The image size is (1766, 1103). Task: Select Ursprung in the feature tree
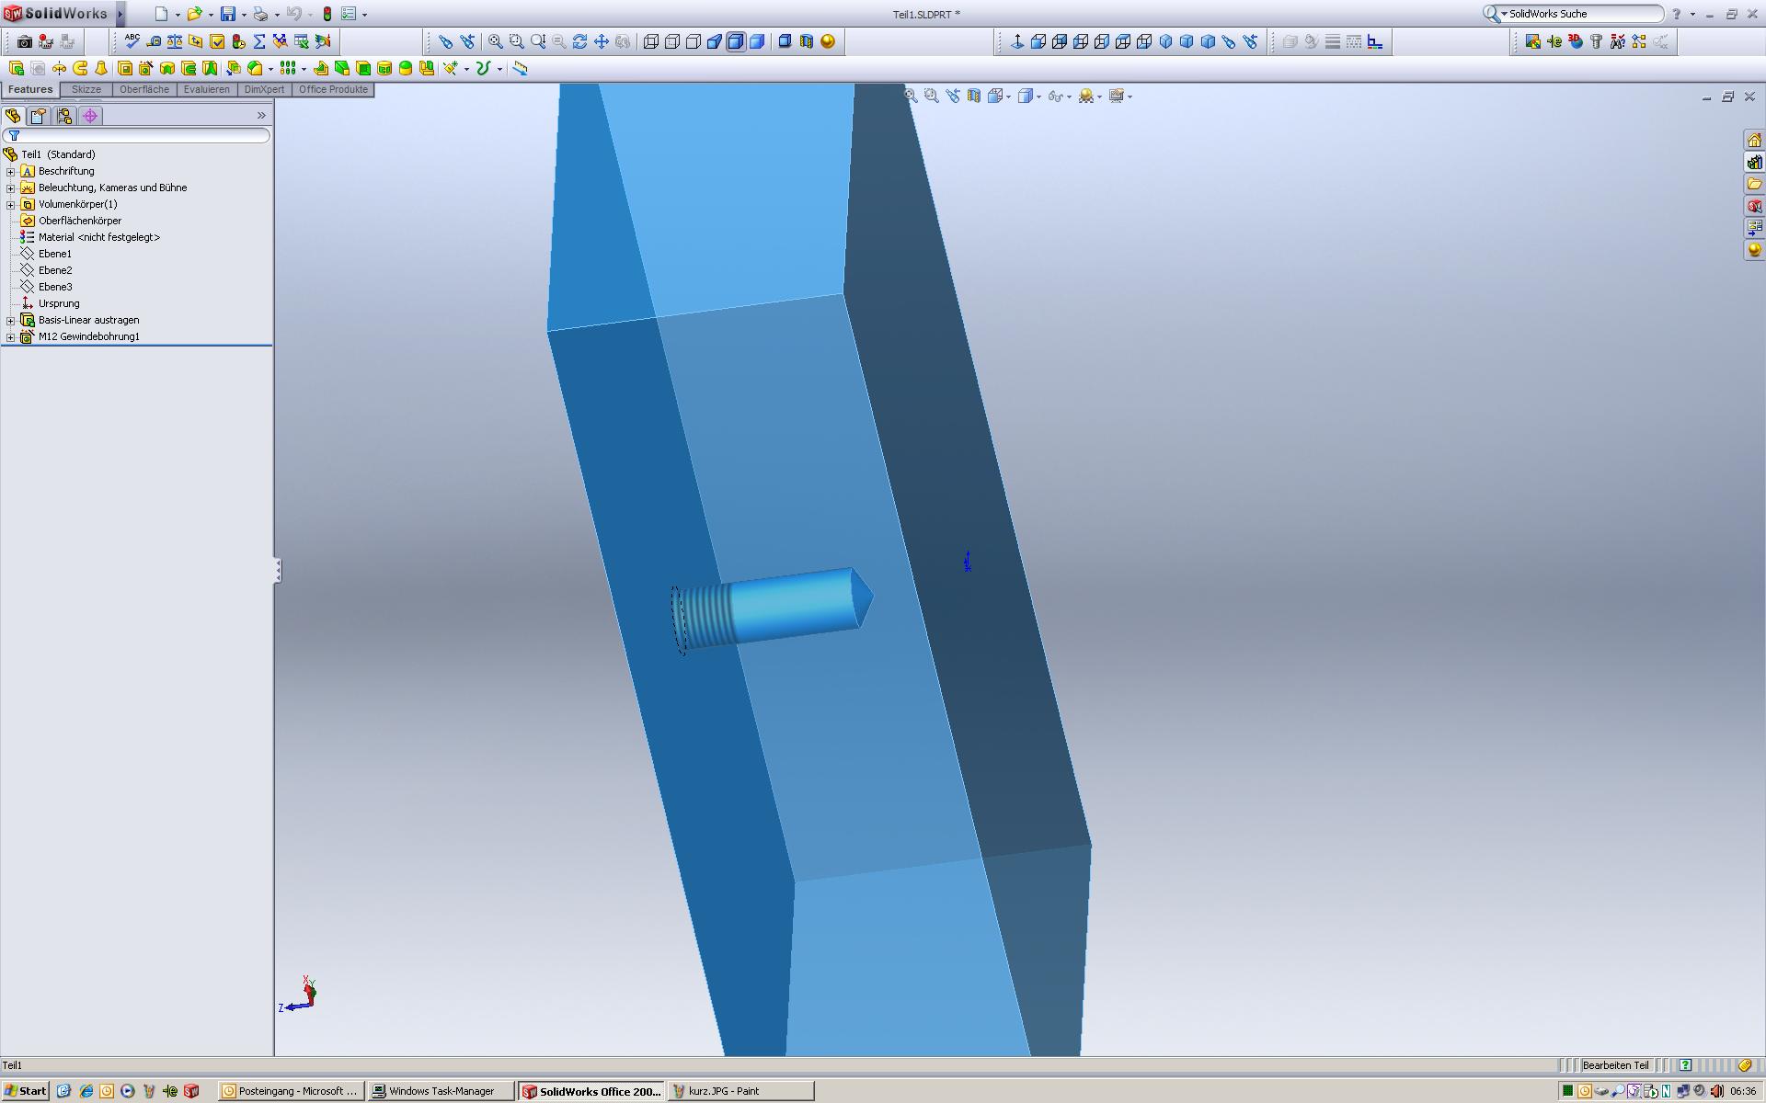tap(59, 303)
